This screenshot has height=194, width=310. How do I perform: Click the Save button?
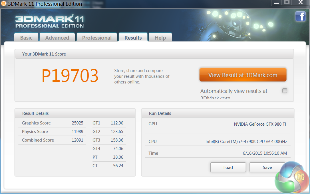(x=267, y=167)
